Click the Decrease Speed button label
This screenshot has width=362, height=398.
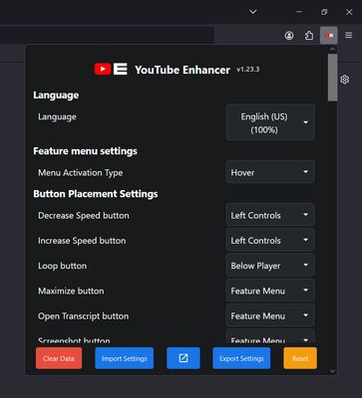[x=84, y=216]
